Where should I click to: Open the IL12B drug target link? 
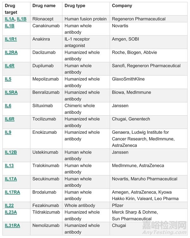(x=11, y=152)
